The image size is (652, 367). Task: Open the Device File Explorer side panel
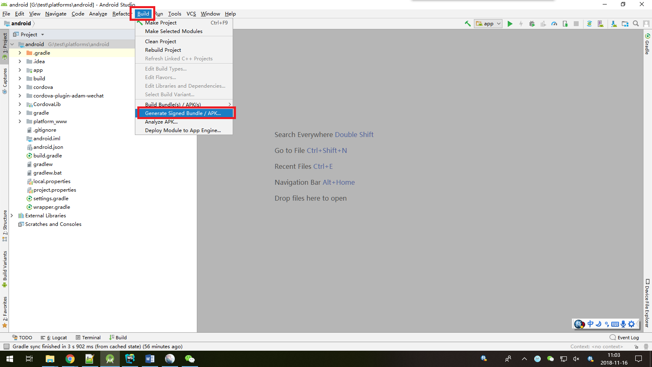point(647,303)
